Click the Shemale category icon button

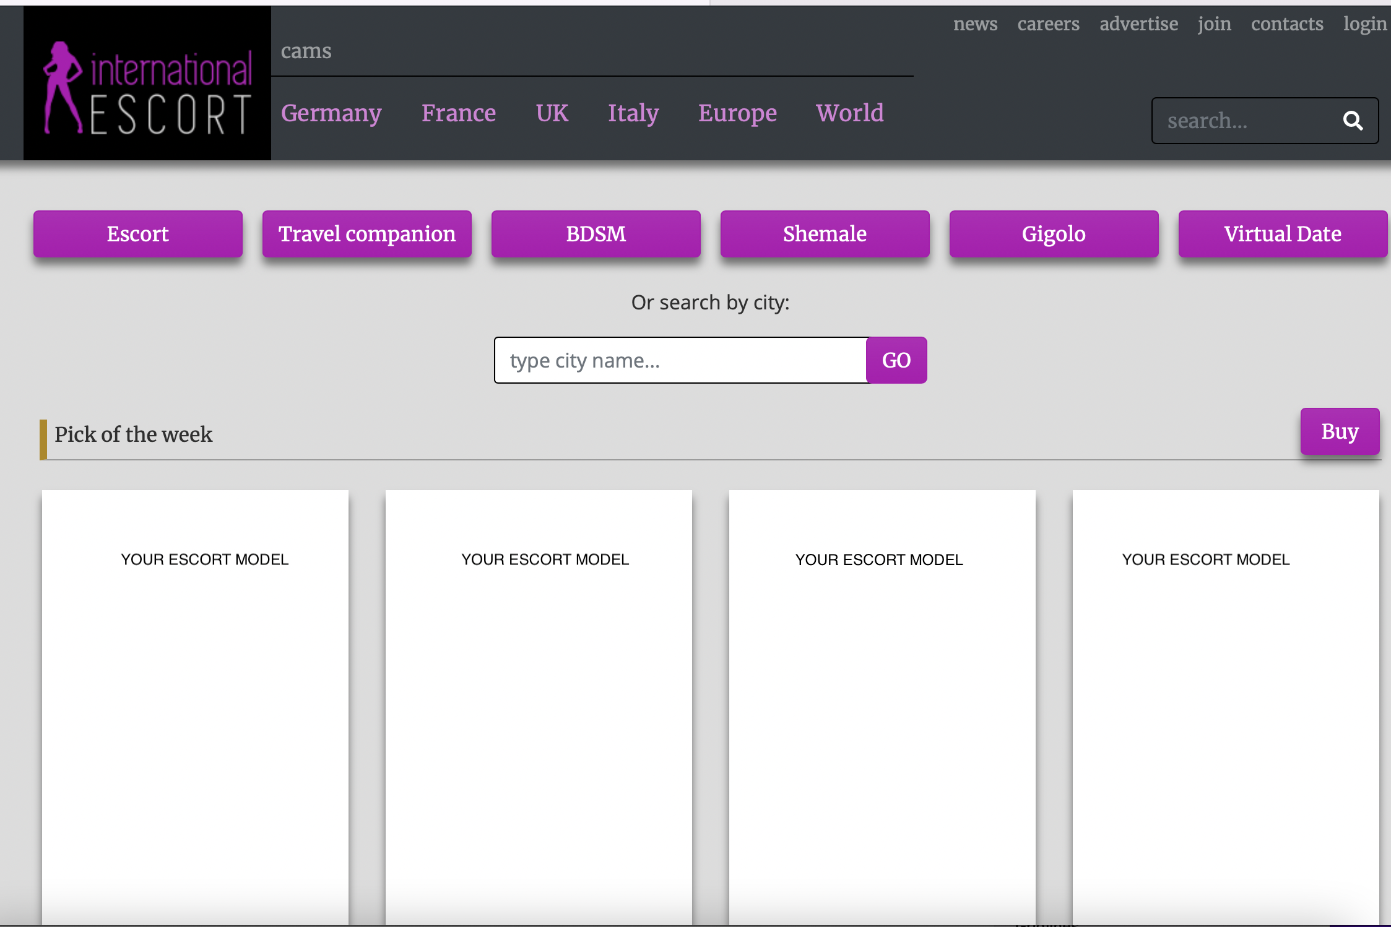pyautogui.click(x=824, y=233)
